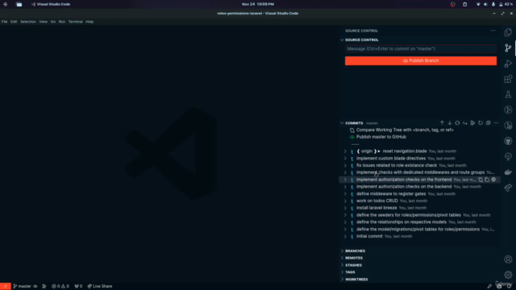
Task: Select 'define the seeders for roles/permissions/pivot tables' commit
Action: pos(409,215)
